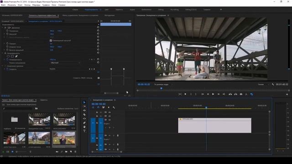Image resolution: width=292 pixels, height=164 pixels.
Task: Collapse the Time Remapping section
Action: tap(3, 66)
